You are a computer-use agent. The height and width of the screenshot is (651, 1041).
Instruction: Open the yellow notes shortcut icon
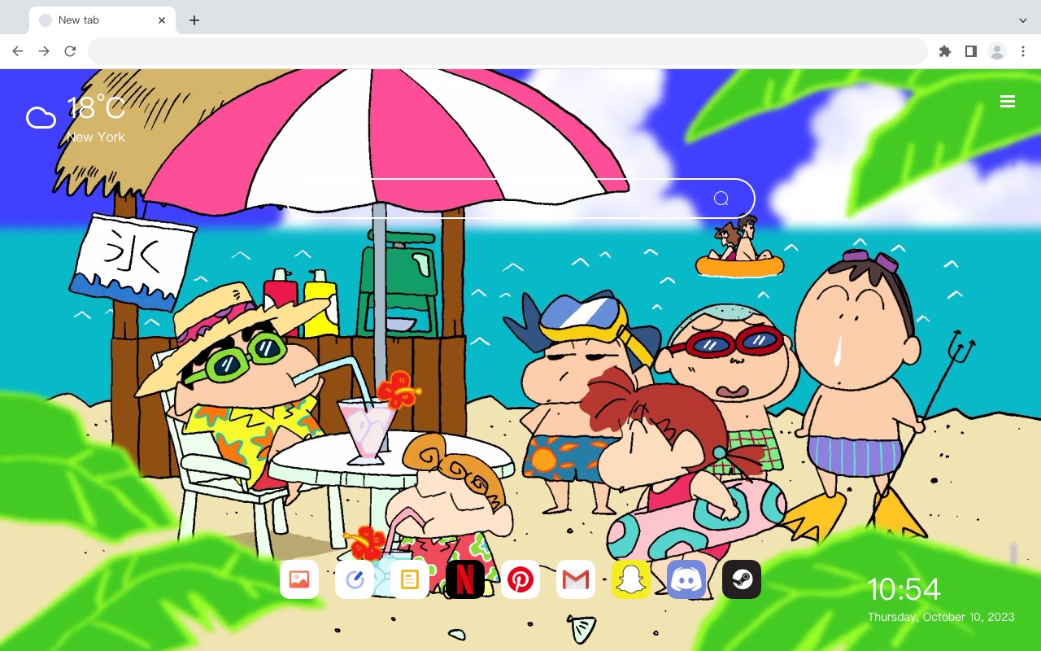tap(410, 579)
